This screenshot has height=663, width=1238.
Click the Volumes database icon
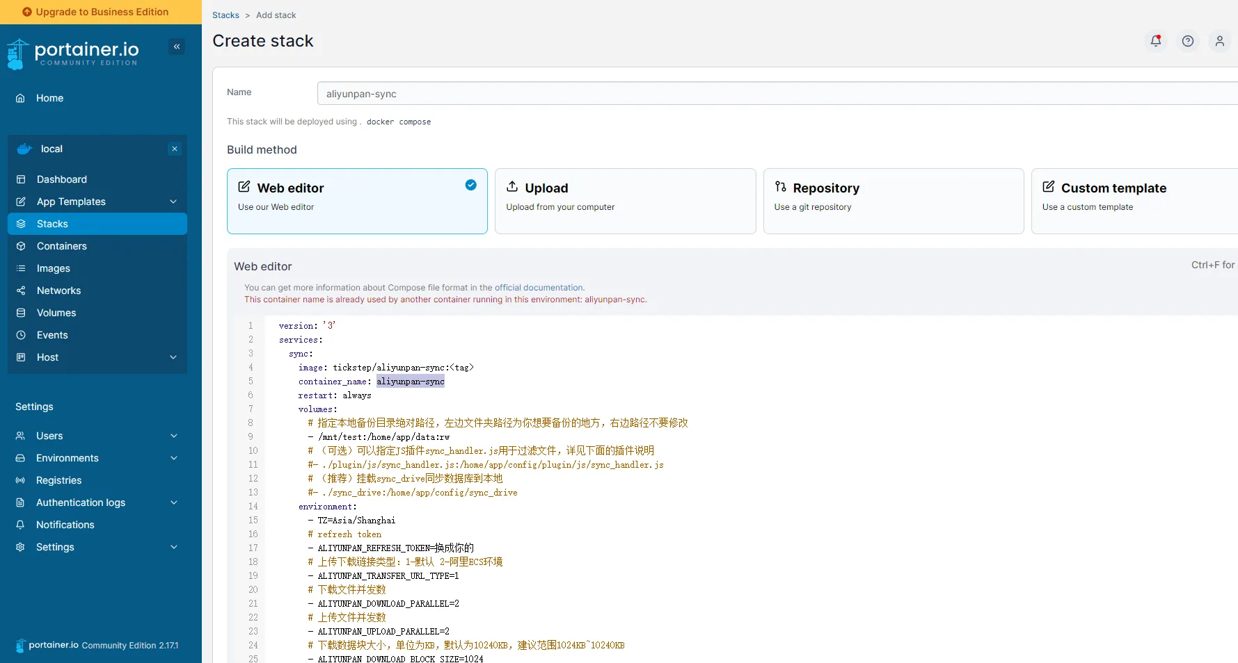point(21,313)
